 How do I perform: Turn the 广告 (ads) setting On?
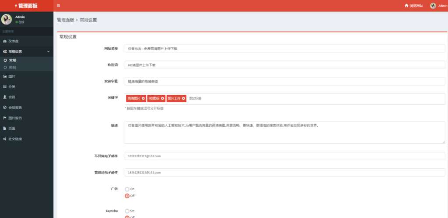click(127, 189)
